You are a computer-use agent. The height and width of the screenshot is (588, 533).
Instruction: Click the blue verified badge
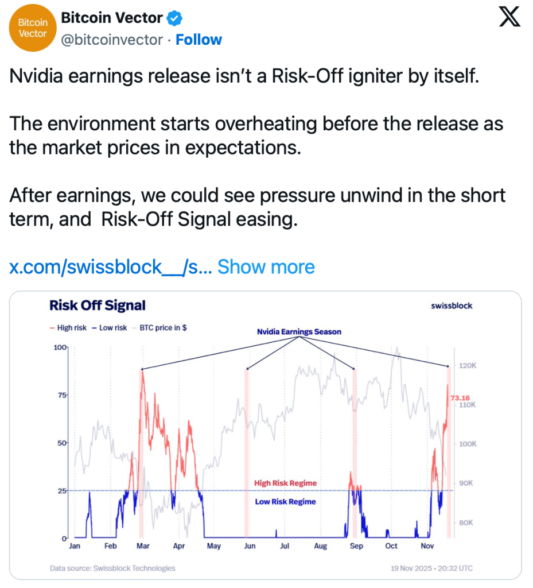click(x=174, y=18)
